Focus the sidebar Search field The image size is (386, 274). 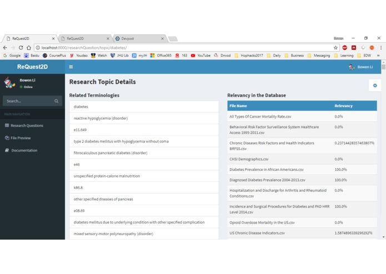tap(28, 101)
